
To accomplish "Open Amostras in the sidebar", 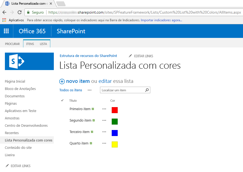I will click(x=12, y=118).
